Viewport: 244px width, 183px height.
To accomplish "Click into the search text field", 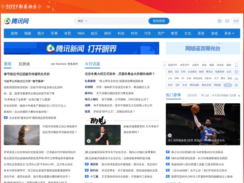I will pyautogui.click(x=118, y=21).
